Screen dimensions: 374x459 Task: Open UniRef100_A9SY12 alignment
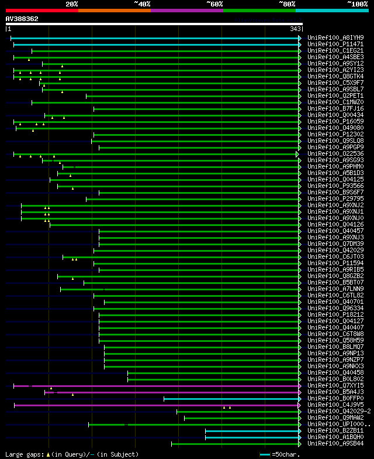(335, 63)
